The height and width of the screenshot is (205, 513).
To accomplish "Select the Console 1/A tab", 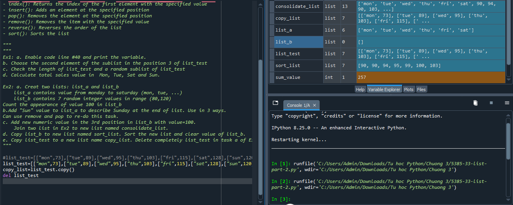I will (299, 105).
